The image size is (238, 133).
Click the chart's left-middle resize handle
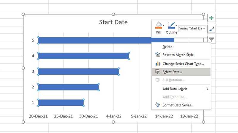coord(23,68)
